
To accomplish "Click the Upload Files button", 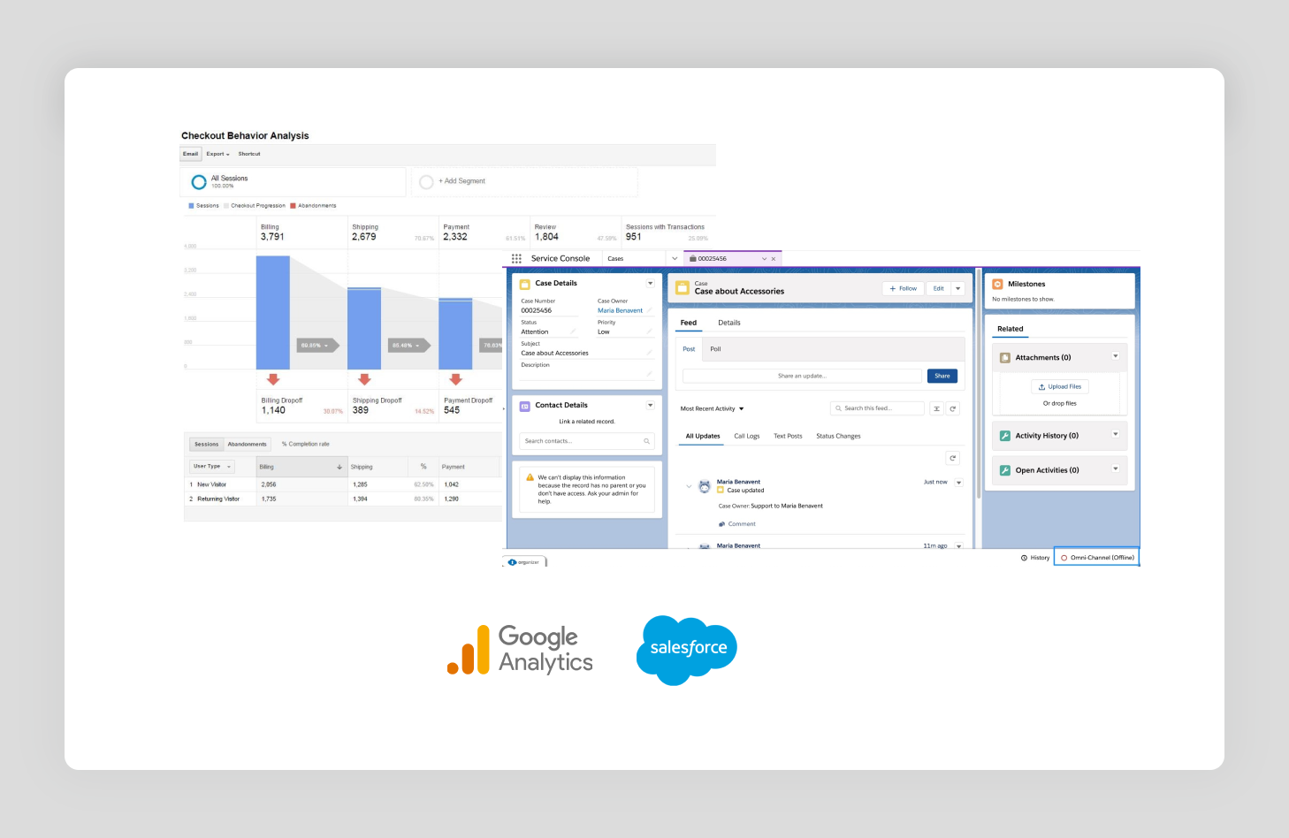I will (1060, 386).
